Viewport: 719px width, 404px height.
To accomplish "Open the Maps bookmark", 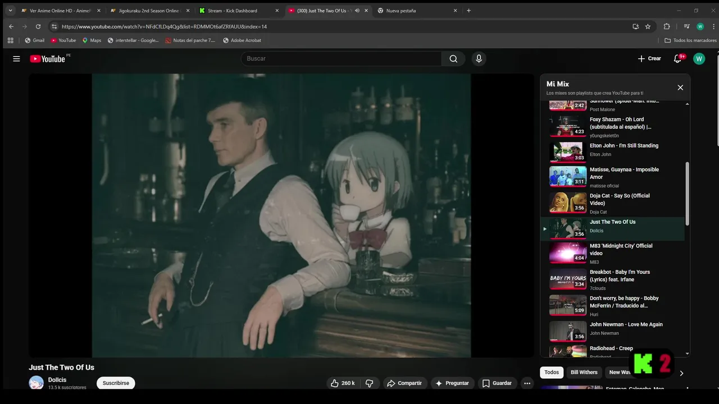I will pyautogui.click(x=92, y=40).
